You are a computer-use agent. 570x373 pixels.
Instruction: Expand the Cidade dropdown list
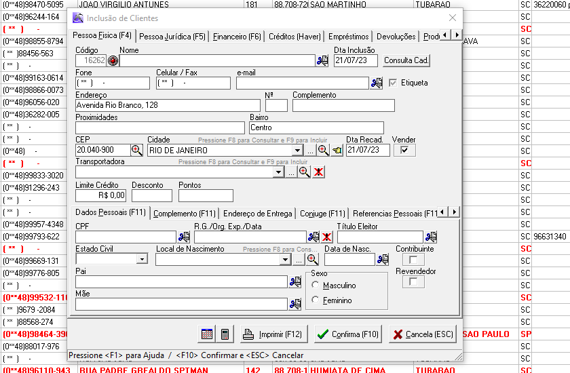297,150
